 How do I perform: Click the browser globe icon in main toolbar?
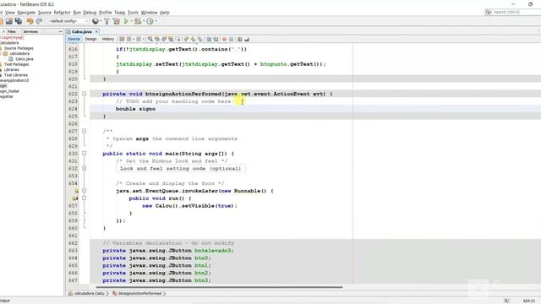click(x=96, y=21)
